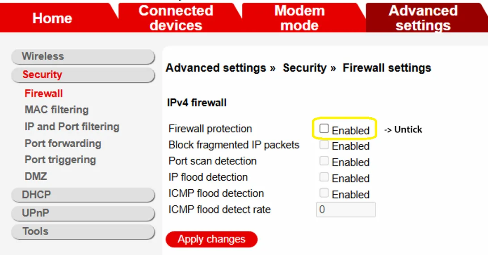Expand the DHCP sidebar section
The image size is (488, 255).
tap(83, 195)
